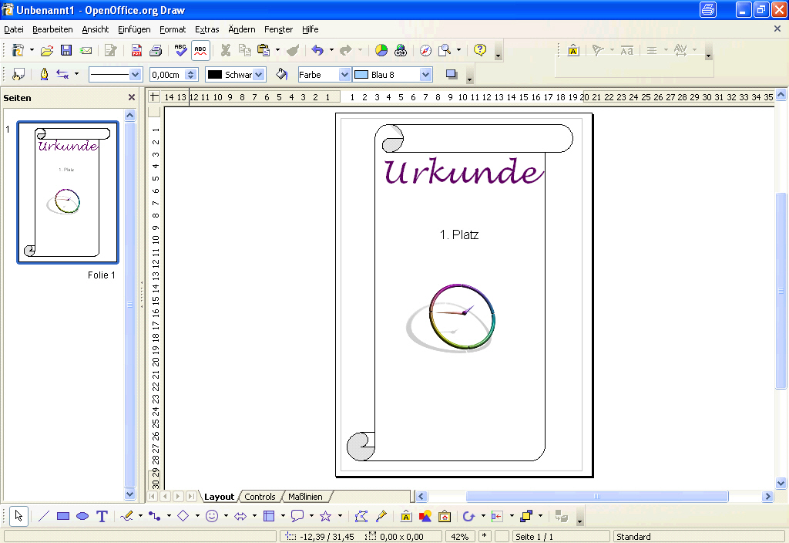Print the file directly
The image size is (789, 543).
point(156,50)
